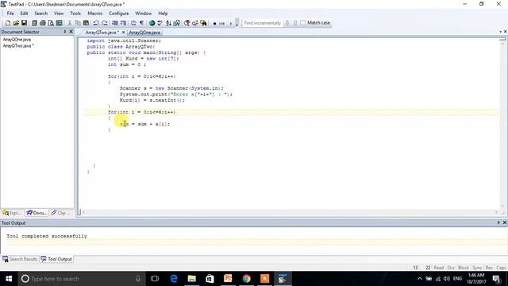Close the ArrayQTwo.java tab
Image resolution: width=508 pixels, height=286 pixels.
(124, 33)
